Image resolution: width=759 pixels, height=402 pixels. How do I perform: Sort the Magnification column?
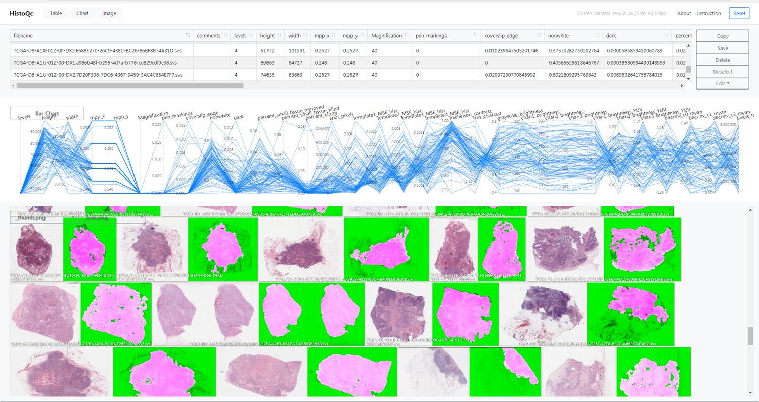pyautogui.click(x=407, y=36)
